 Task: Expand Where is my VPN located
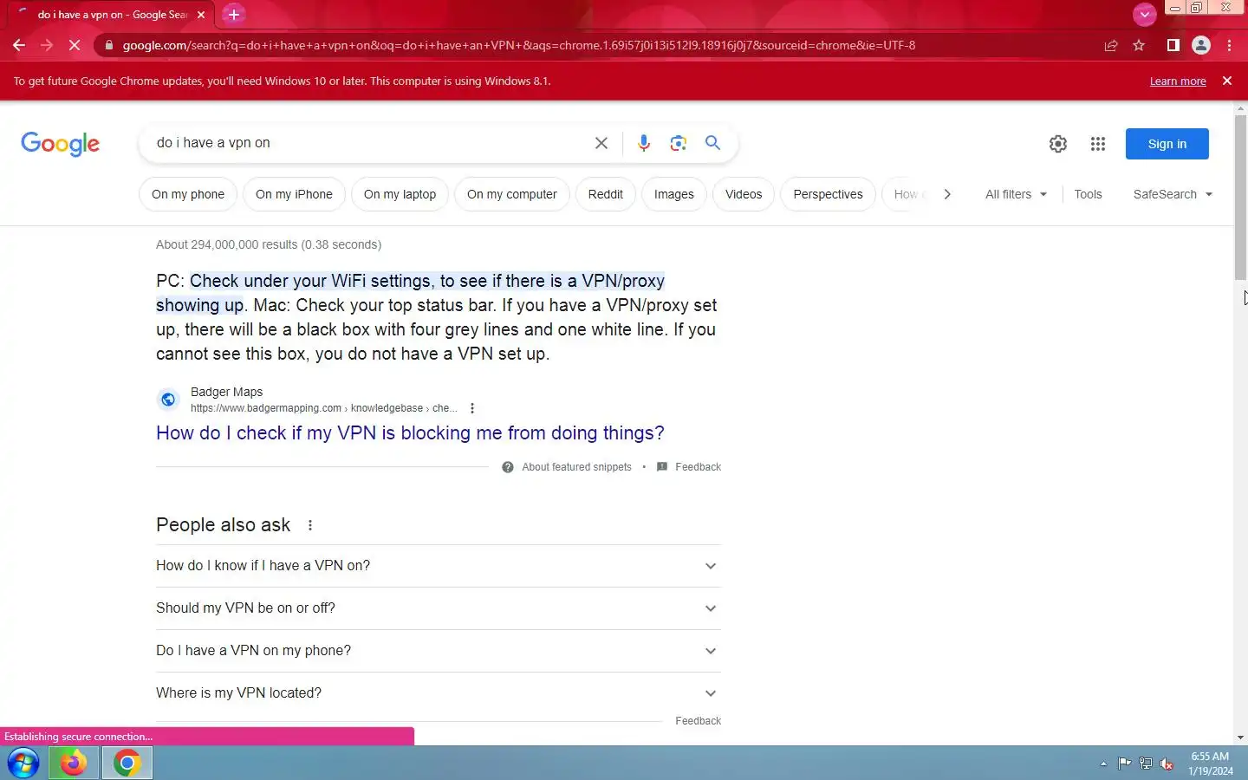click(439, 693)
